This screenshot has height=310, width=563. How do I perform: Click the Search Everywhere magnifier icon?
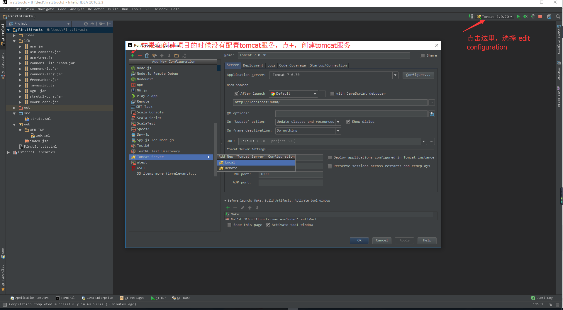click(558, 17)
